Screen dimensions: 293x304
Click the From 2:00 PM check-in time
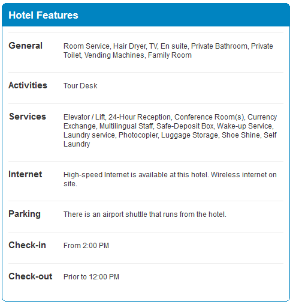[86, 246]
